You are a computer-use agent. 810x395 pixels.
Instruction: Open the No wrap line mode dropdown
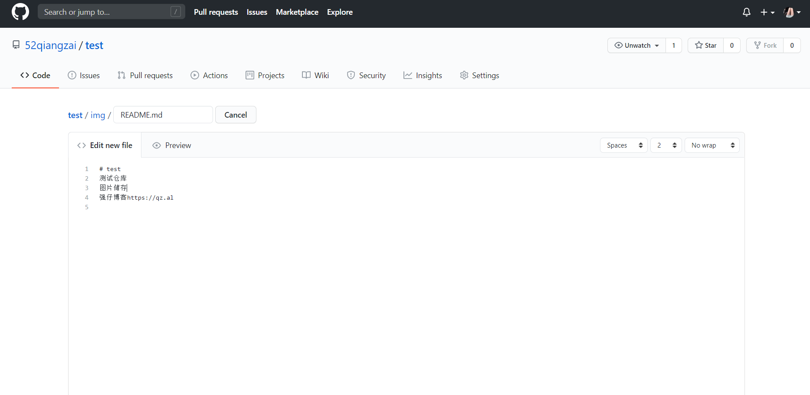(x=712, y=145)
